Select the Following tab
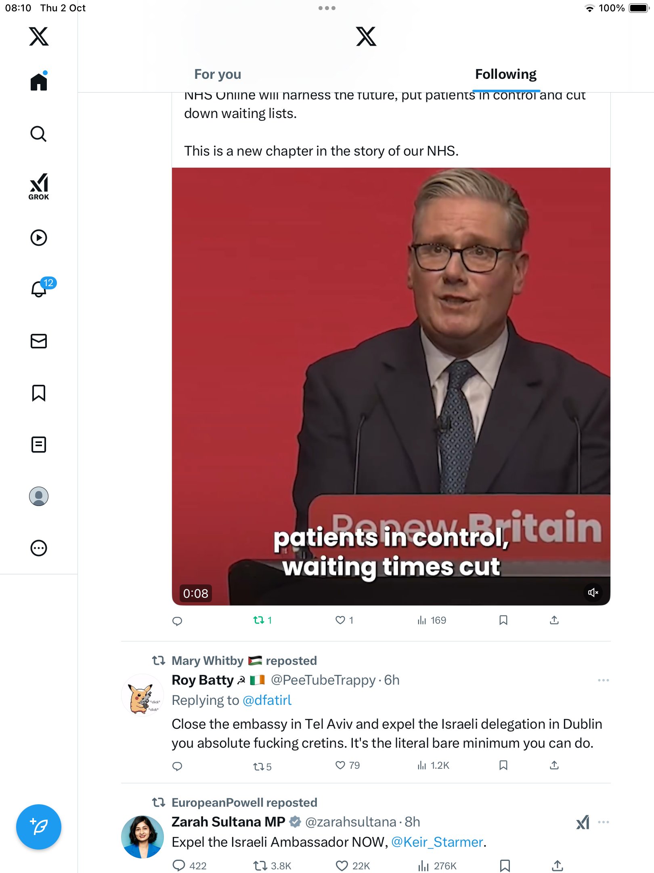The image size is (654, 873). [505, 74]
